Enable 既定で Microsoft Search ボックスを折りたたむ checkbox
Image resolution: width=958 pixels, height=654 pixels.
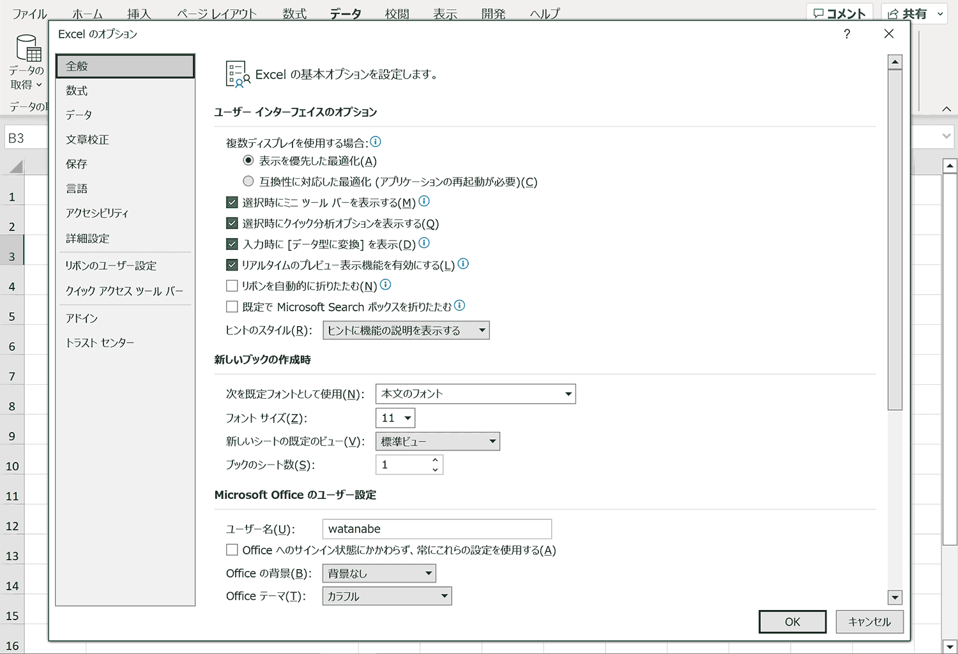[232, 307]
